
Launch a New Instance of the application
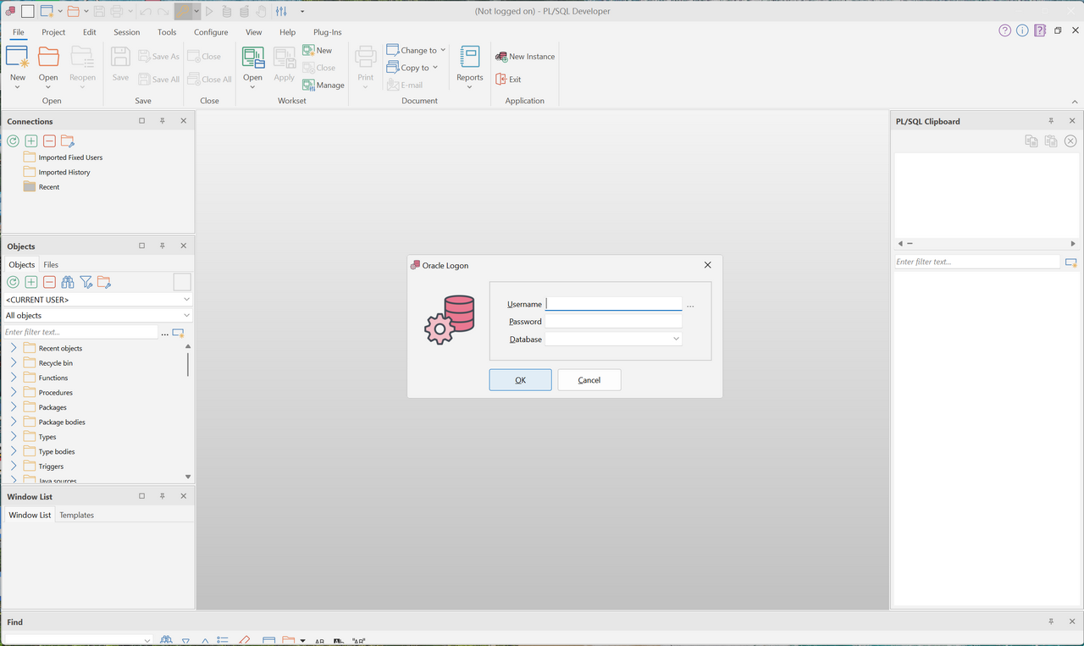click(x=524, y=56)
